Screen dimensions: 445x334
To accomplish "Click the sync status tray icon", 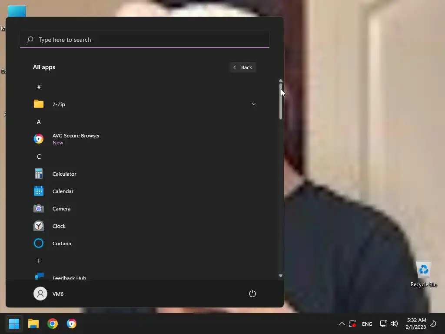I will (x=352, y=324).
